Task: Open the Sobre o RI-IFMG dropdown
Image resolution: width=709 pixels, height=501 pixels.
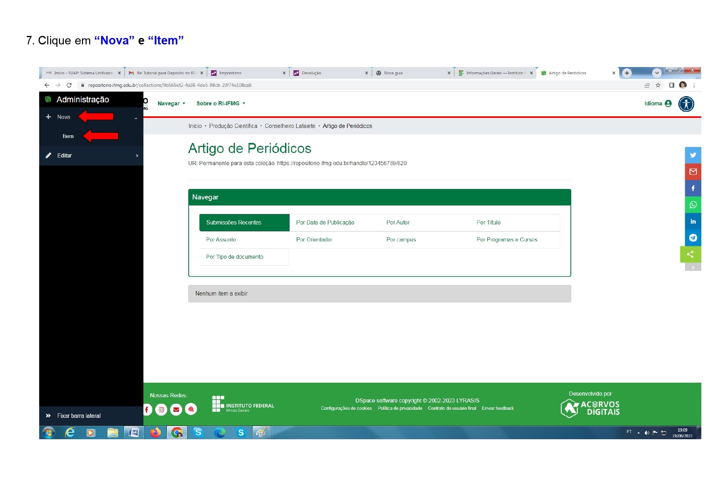Action: click(220, 104)
